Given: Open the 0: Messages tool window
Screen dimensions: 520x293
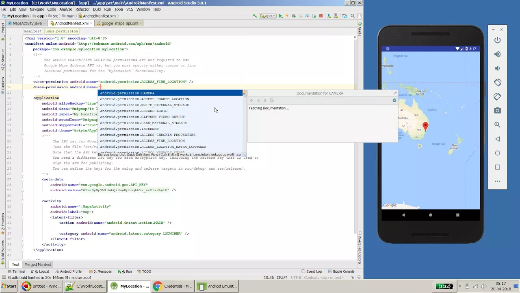Looking at the screenshot, I should 100,271.
